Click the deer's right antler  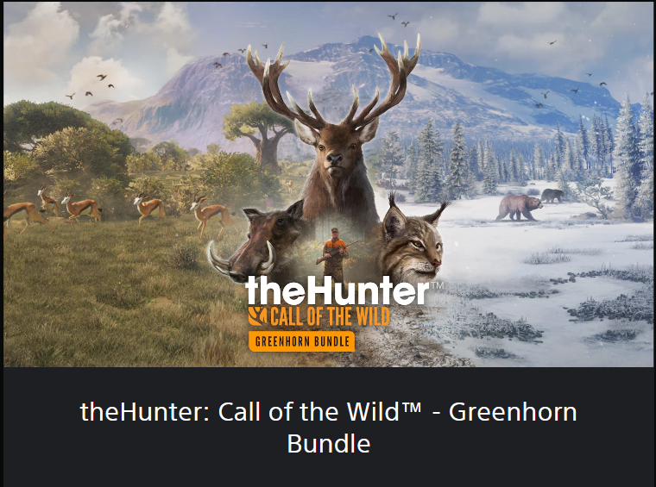[x=387, y=79]
